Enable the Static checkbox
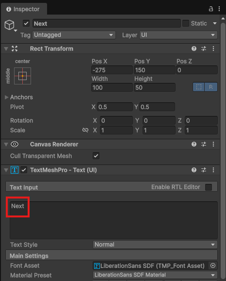Screen dimensions: 226x281 click(x=186, y=23)
